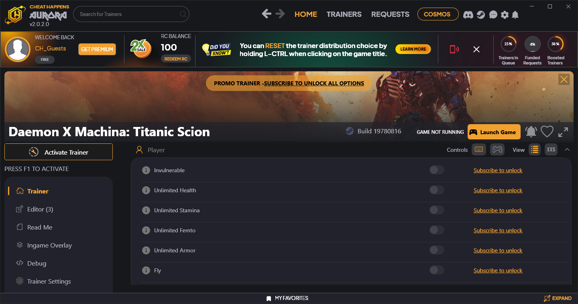Click the Search for Trainers field

pos(128,14)
